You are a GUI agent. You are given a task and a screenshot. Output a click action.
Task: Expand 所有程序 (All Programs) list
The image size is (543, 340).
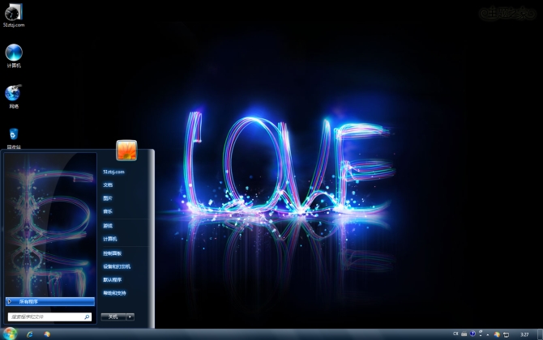click(x=50, y=302)
